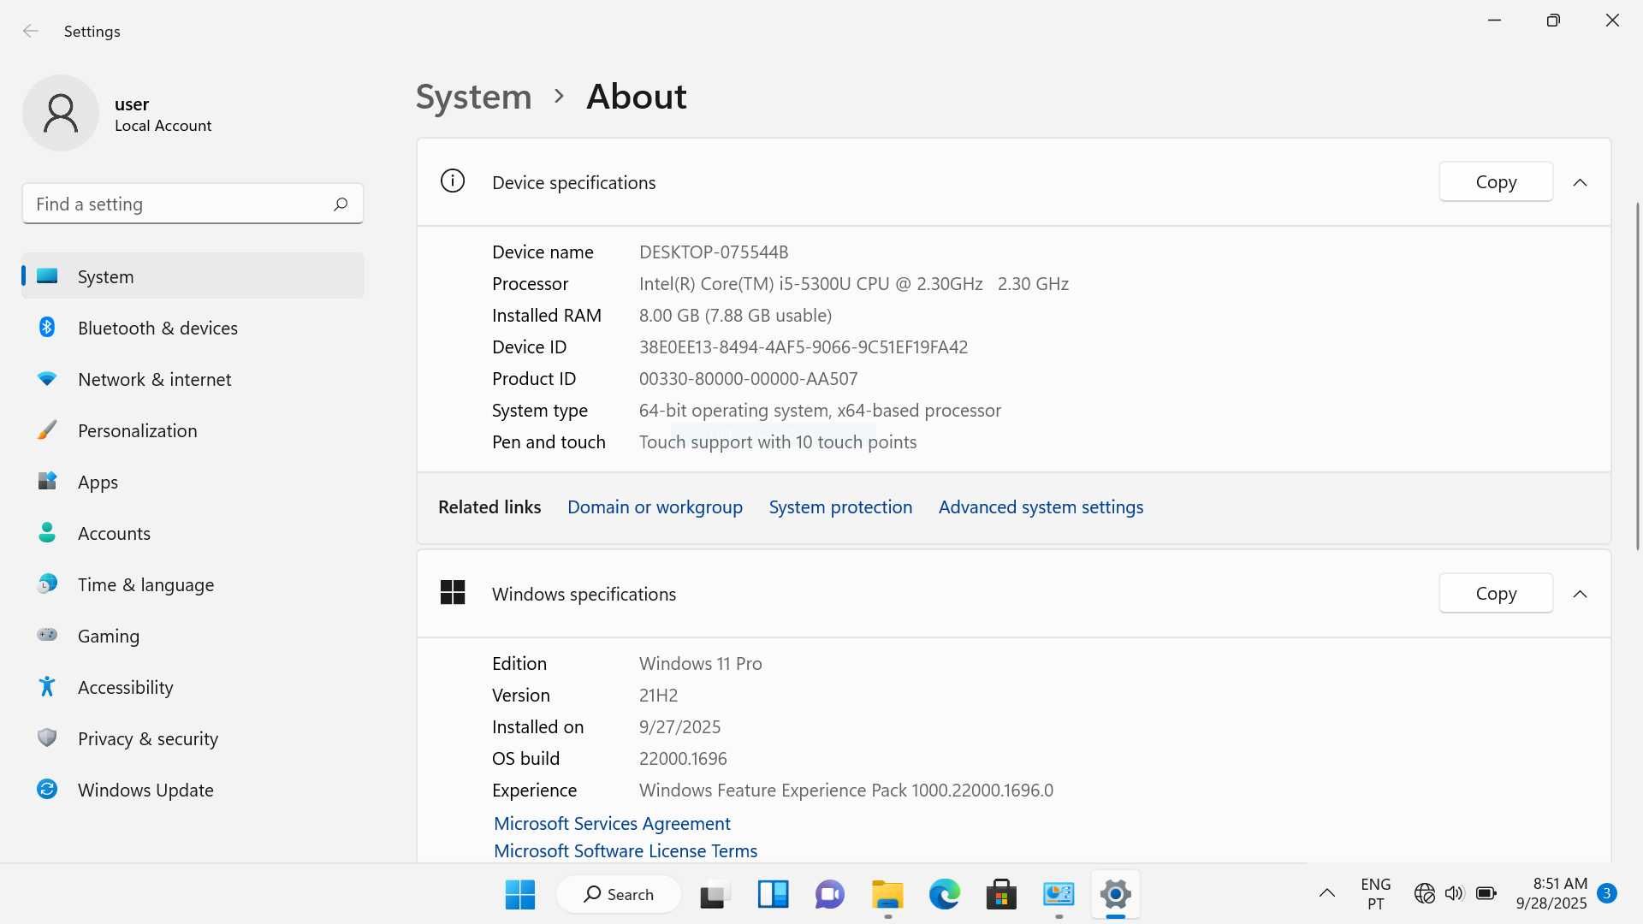The height and width of the screenshot is (924, 1643).
Task: Click the Windows 11 Pro edition text
Action: click(700, 664)
